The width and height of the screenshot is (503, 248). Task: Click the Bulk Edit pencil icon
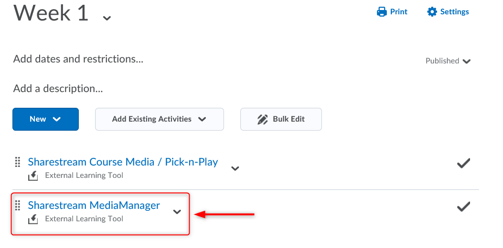point(262,119)
